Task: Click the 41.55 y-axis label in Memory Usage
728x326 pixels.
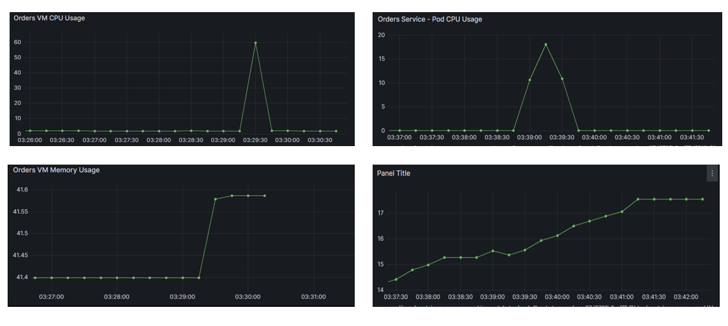Action: tap(20, 211)
